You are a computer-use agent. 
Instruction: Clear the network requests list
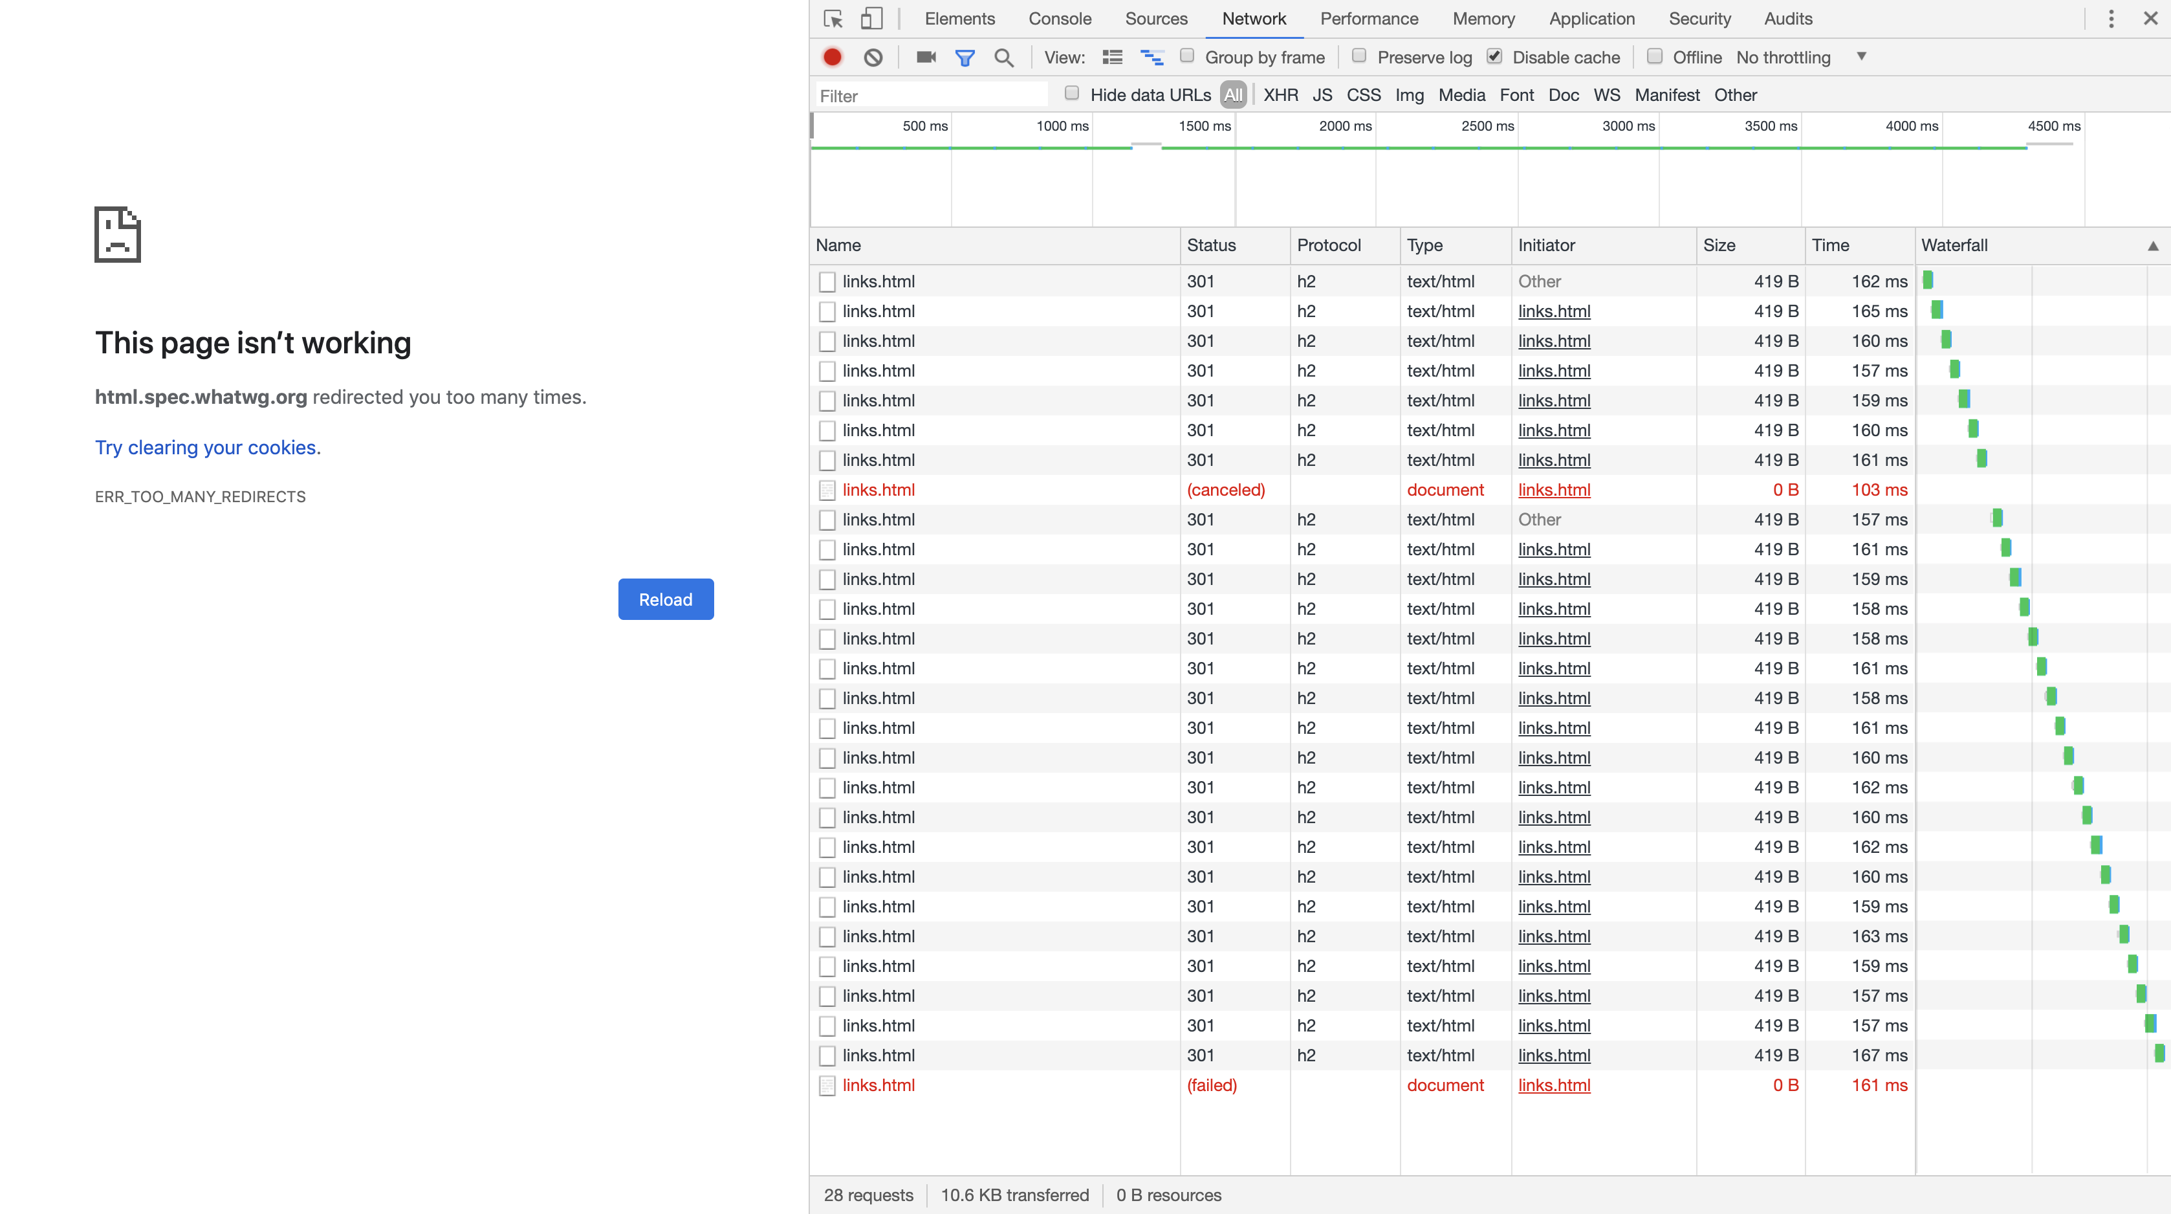(873, 56)
